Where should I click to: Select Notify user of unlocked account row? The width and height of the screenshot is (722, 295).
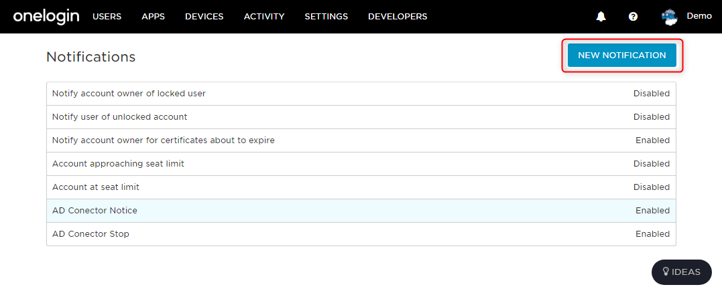pos(361,117)
